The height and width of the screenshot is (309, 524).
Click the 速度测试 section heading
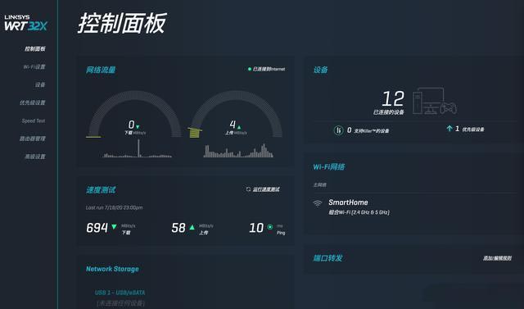pos(101,190)
